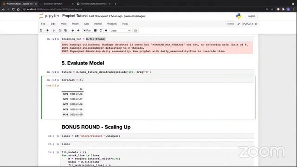Image resolution: width=297 pixels, height=167 pixels.
Task: Click the training_run = m.fit(frame) cell
Action: (x=157, y=39)
